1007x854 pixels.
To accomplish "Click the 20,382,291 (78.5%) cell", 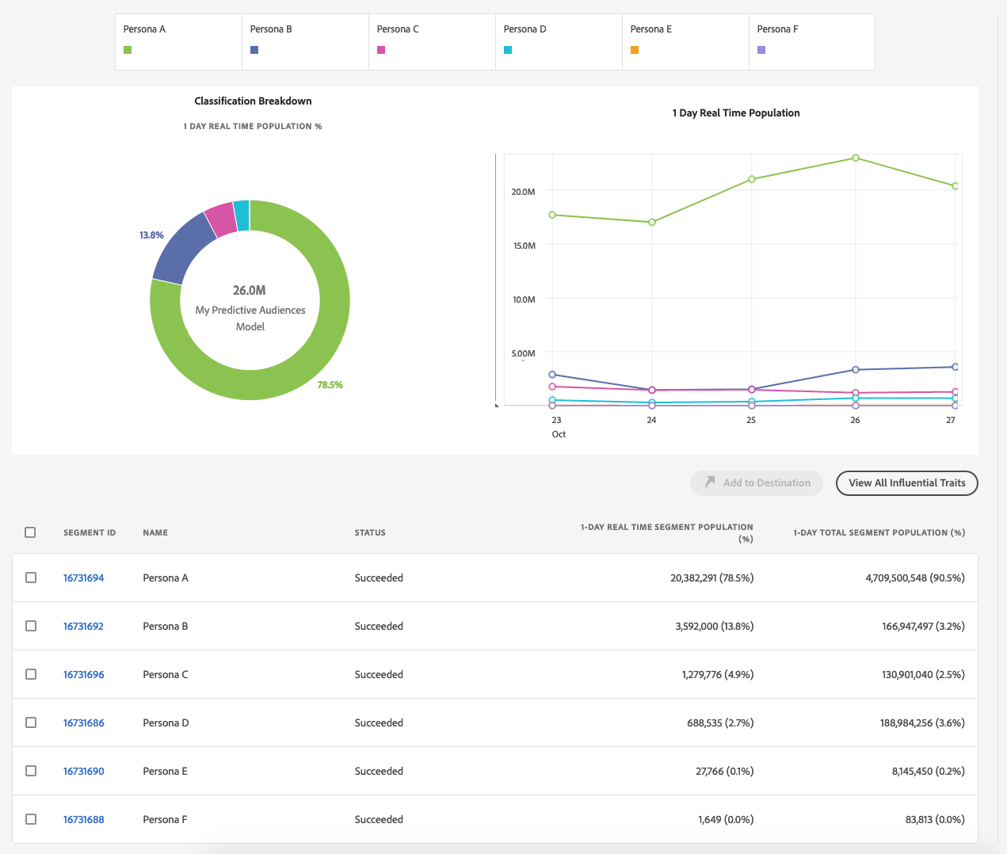I will pos(712,578).
